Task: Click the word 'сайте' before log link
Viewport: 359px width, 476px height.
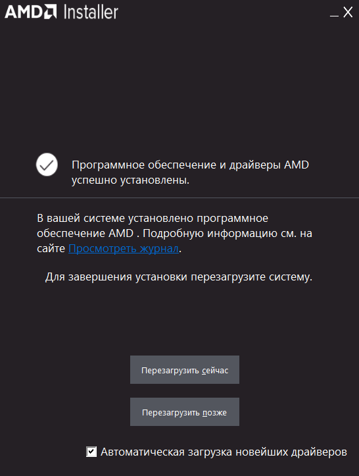Action: coord(51,249)
